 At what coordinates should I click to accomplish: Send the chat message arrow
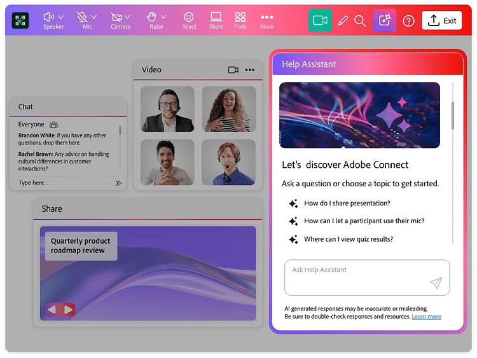click(x=119, y=182)
